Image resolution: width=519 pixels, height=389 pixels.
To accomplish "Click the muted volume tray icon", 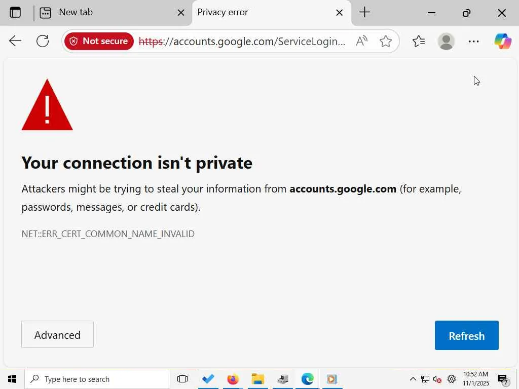I will (437, 379).
